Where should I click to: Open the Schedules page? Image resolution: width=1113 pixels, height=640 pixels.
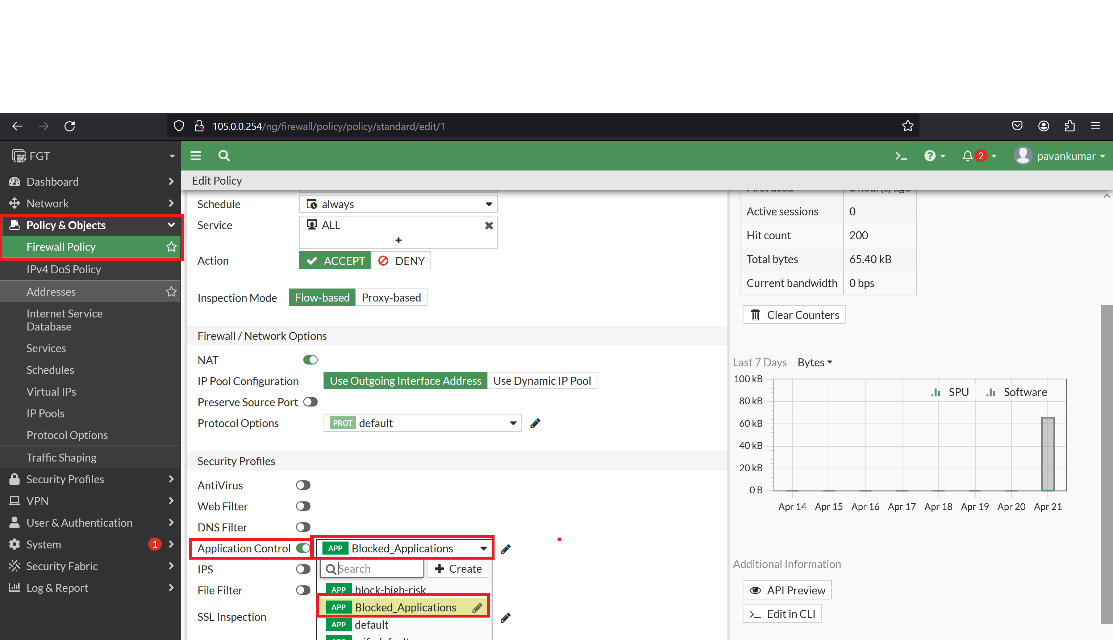tap(50, 370)
